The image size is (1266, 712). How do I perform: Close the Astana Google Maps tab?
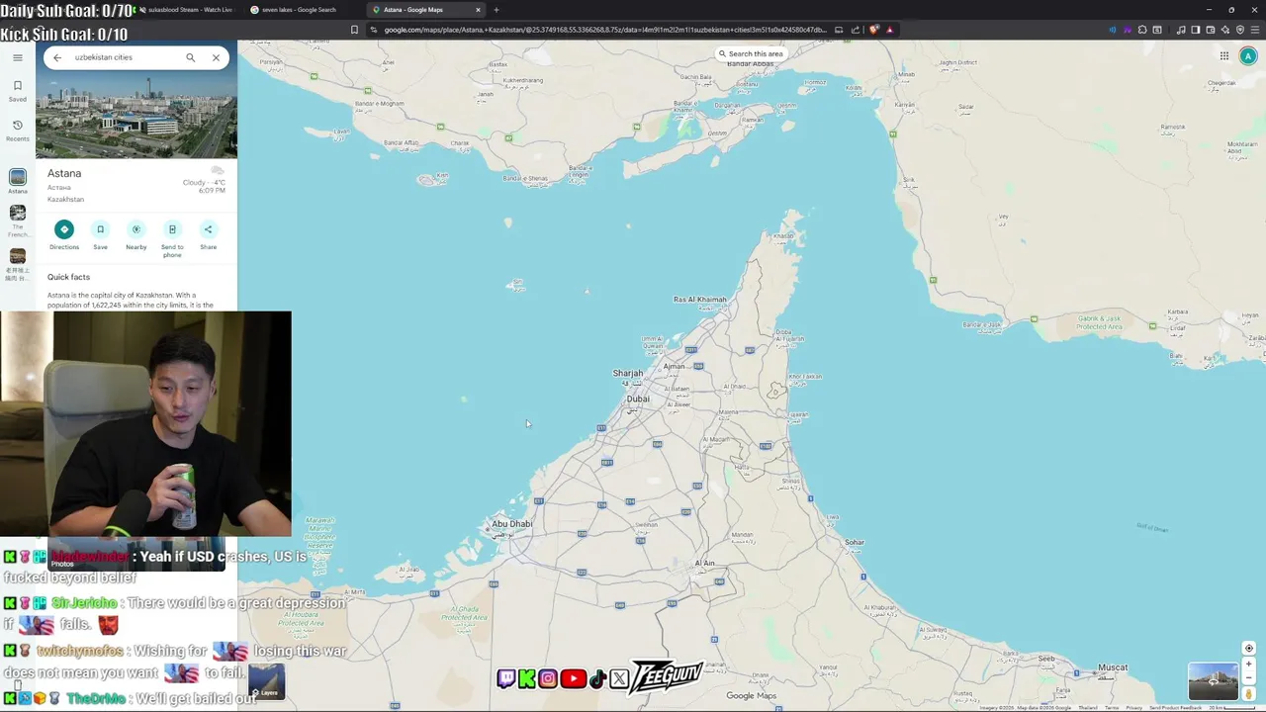478,10
